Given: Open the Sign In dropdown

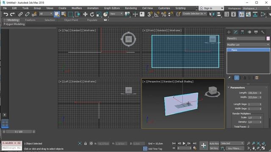Looking at the screenshot, I should 211,8.
